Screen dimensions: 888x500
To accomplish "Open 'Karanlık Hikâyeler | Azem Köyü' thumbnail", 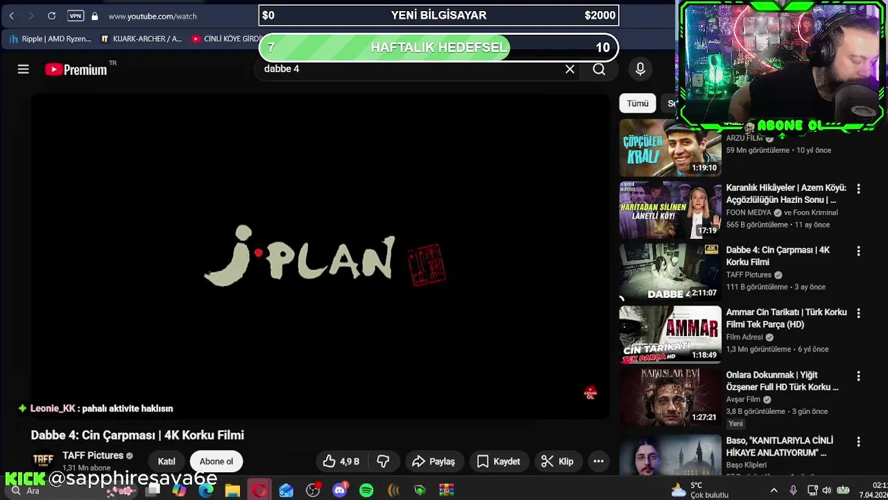I will [670, 210].
